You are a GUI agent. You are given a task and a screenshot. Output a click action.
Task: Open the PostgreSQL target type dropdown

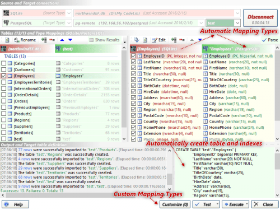pyautogui.click(x=69, y=23)
